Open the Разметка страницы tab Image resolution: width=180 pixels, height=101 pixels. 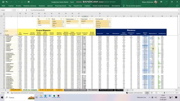click(x=30, y=6)
